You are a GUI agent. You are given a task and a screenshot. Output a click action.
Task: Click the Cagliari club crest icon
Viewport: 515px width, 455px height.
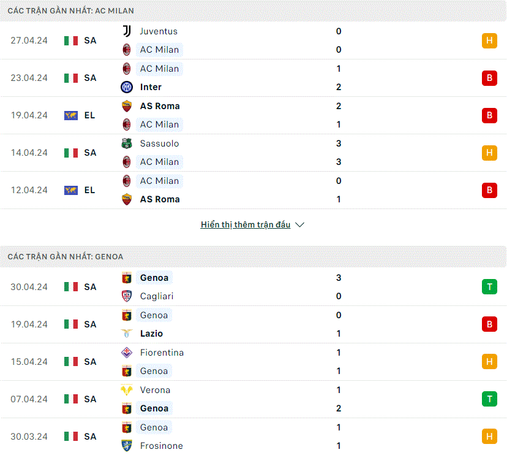127,296
